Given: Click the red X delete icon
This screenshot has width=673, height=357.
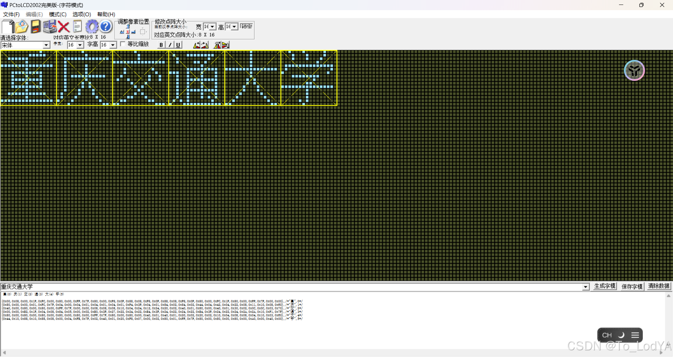Looking at the screenshot, I should [x=63, y=27].
